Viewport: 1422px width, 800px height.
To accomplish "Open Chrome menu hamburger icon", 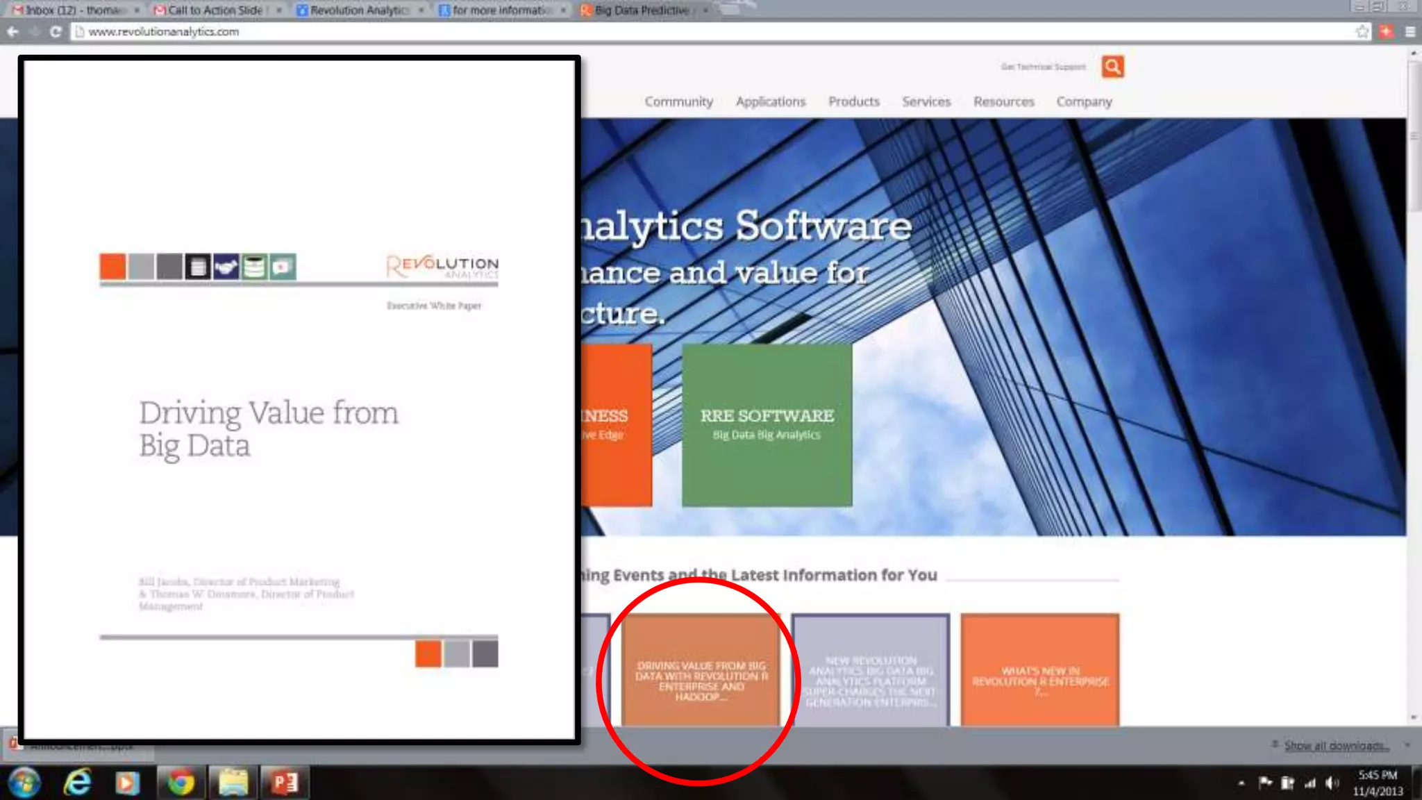I will [x=1410, y=32].
